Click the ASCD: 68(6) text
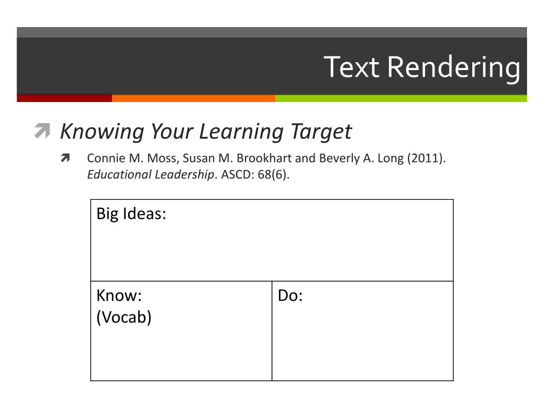Image resolution: width=544 pixels, height=408 pixels. (255, 174)
